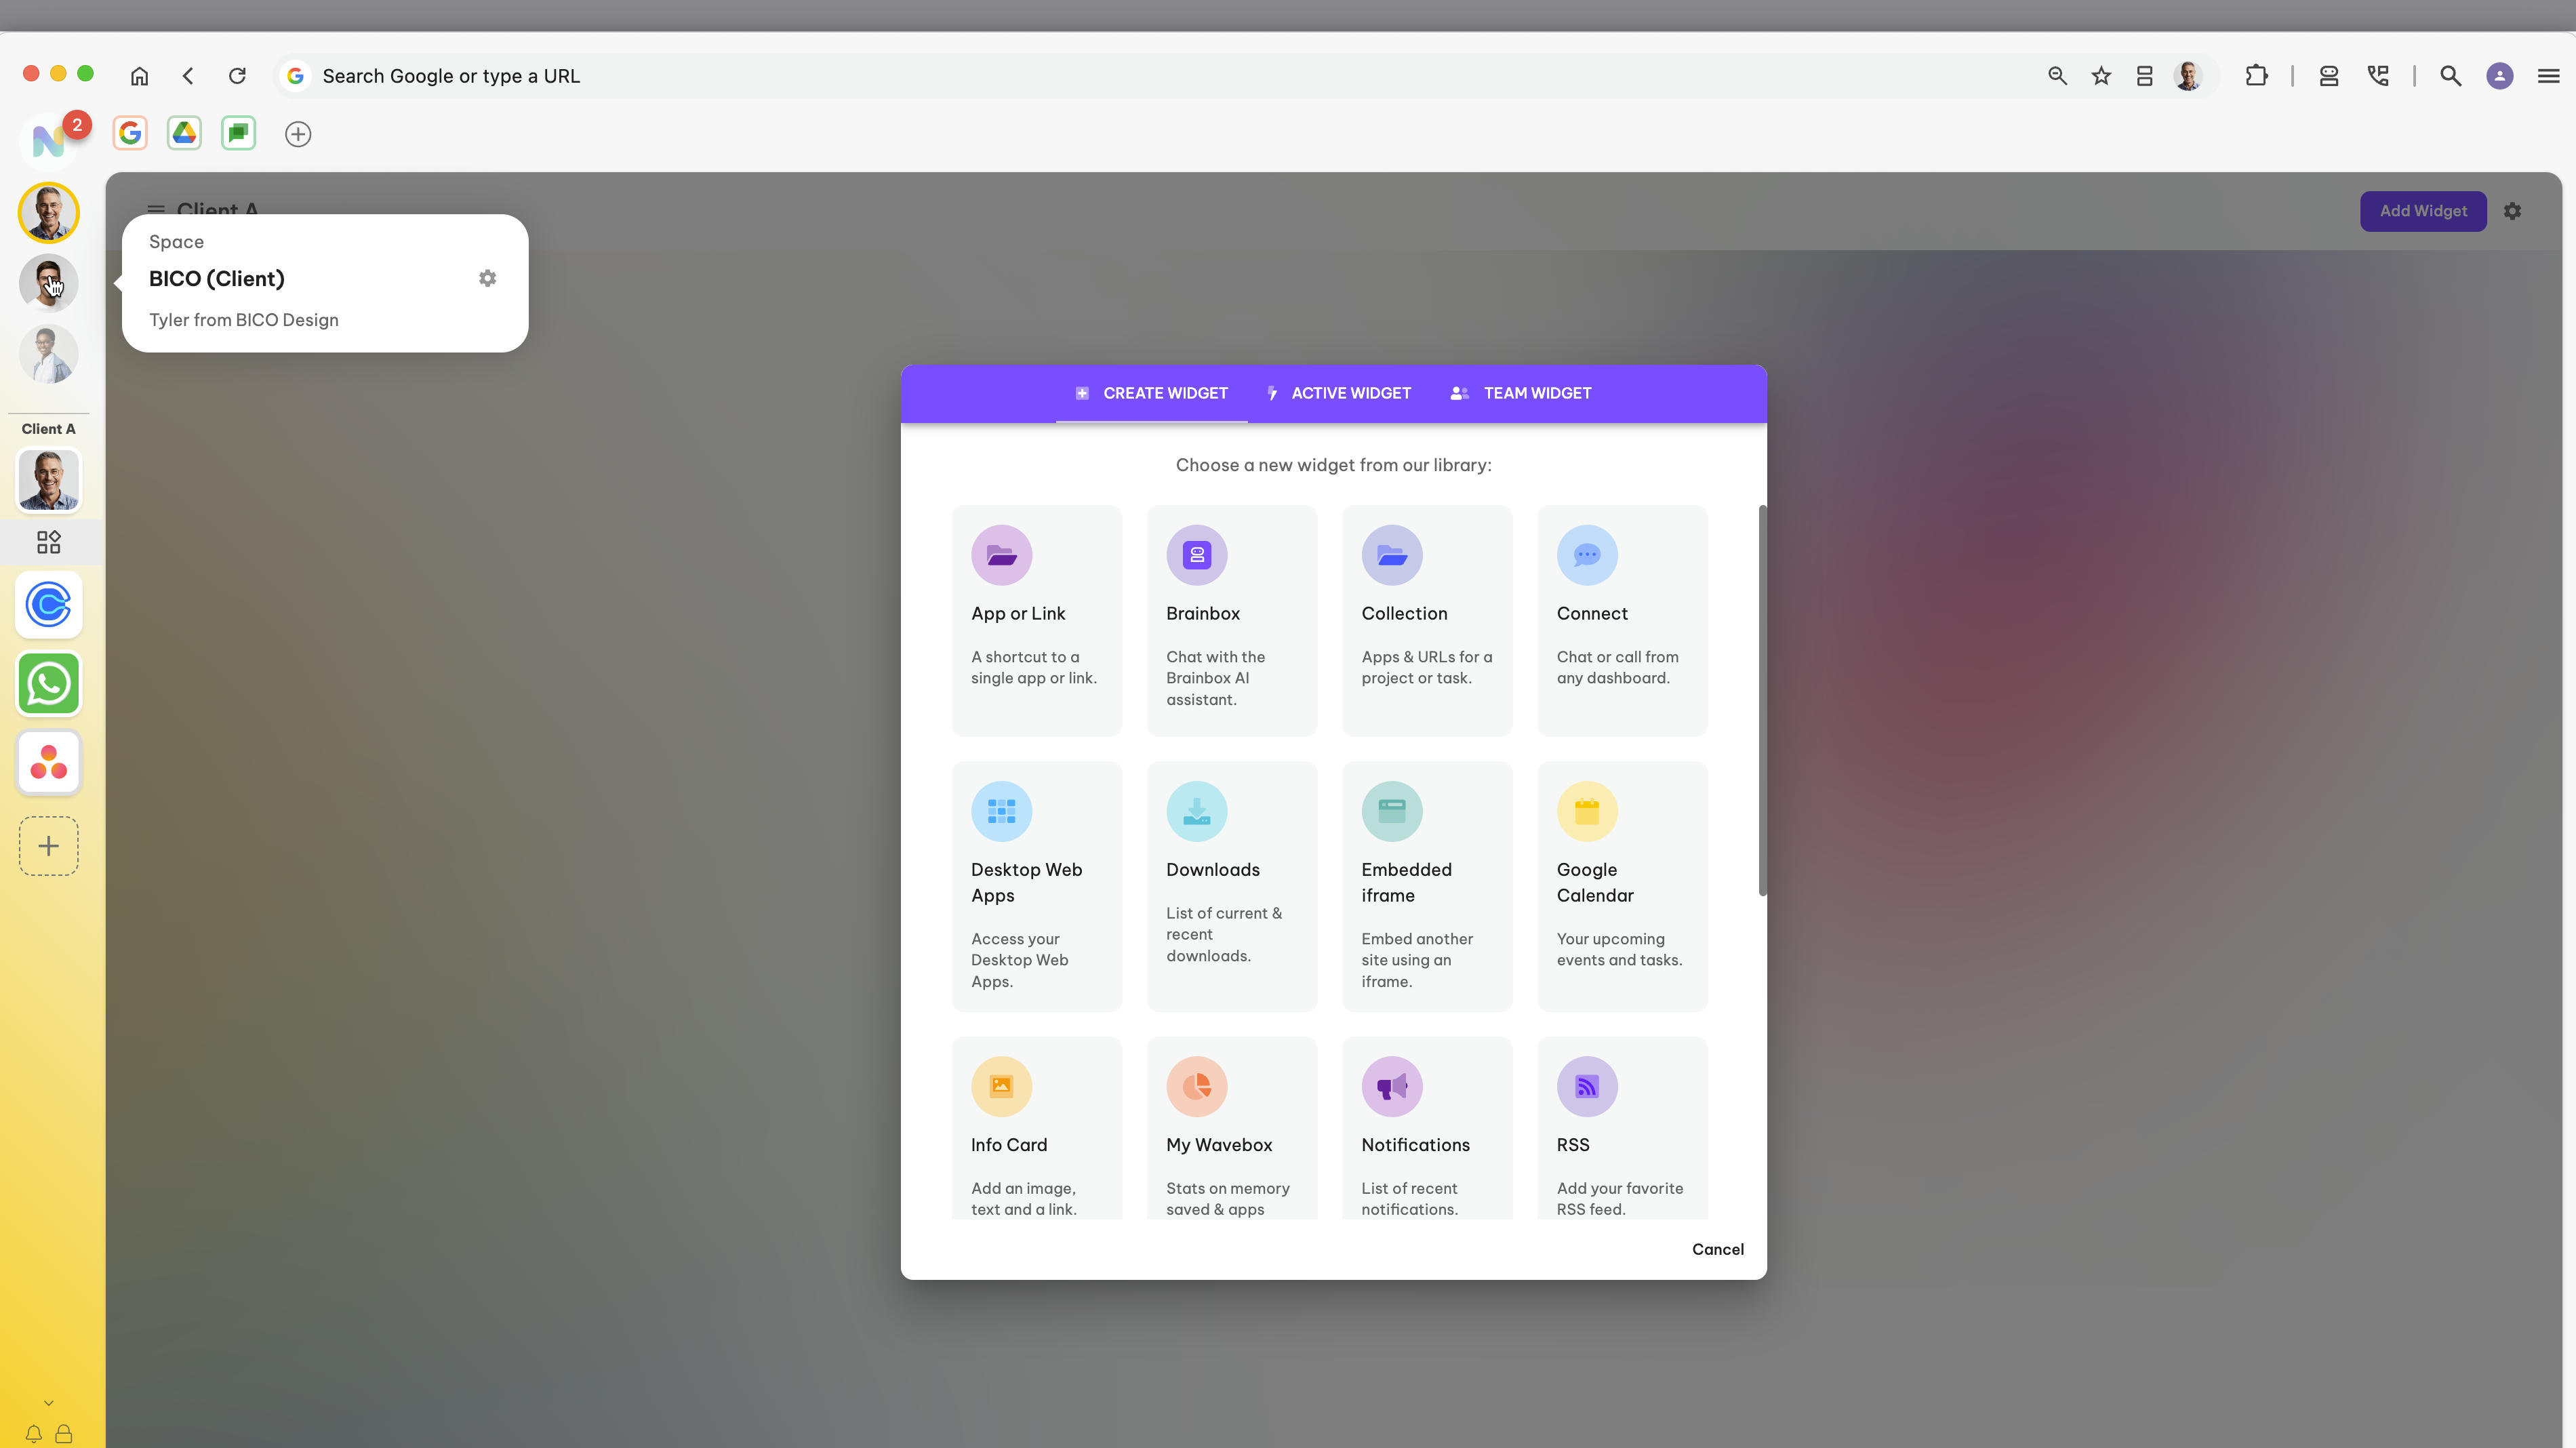Bookmark this page with the star icon
2576x1448 pixels.
point(2101,76)
